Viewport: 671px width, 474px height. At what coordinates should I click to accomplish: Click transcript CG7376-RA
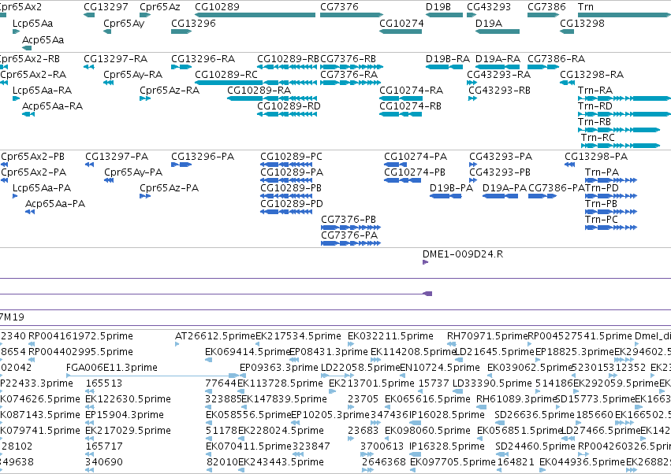coord(352,83)
